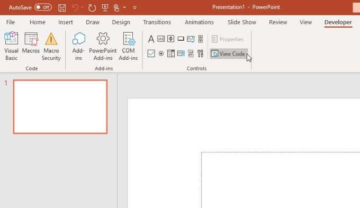This screenshot has height=208, width=360.
Task: Switch to the Draw tab
Action: (x=93, y=22)
